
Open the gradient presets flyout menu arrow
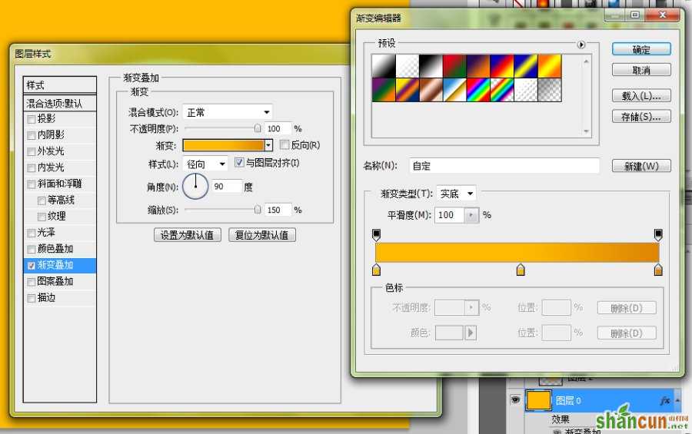pos(581,45)
